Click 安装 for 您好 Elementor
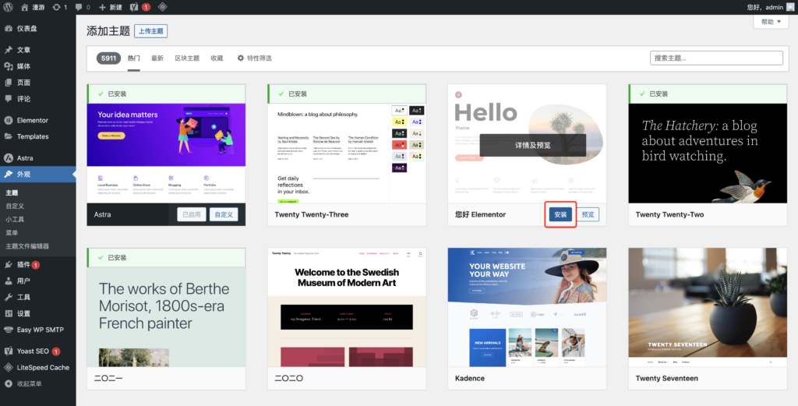 [560, 215]
